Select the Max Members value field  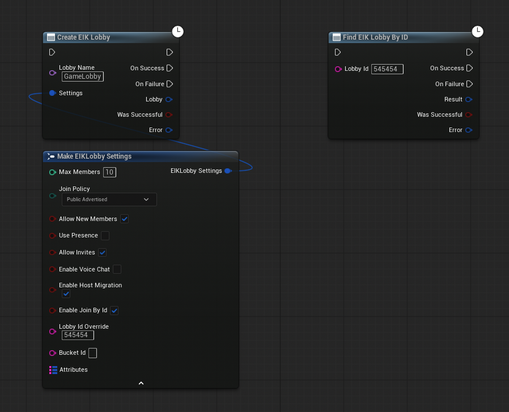(109, 172)
